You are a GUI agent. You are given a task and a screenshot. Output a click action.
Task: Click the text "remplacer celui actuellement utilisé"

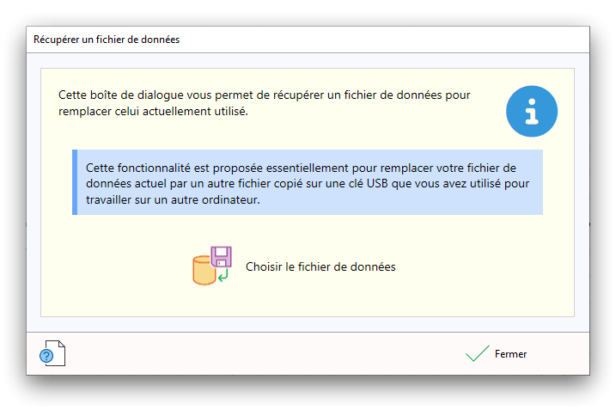coord(153,111)
